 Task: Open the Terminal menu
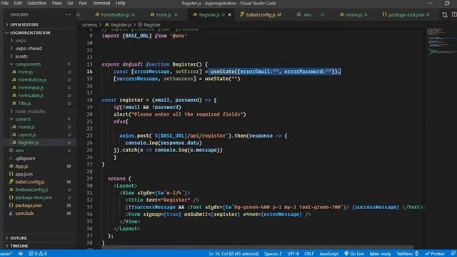pos(101,3)
